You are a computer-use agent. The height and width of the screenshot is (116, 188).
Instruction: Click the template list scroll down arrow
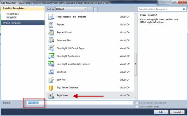(136, 98)
